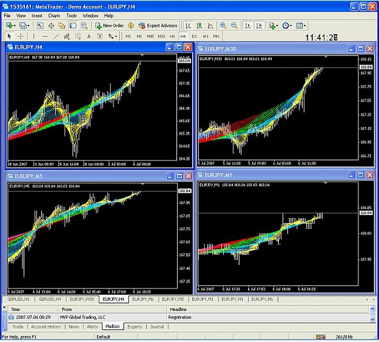This screenshot has width=379, height=342.
Task: Switch timeframe to M5
Action: 139,36
